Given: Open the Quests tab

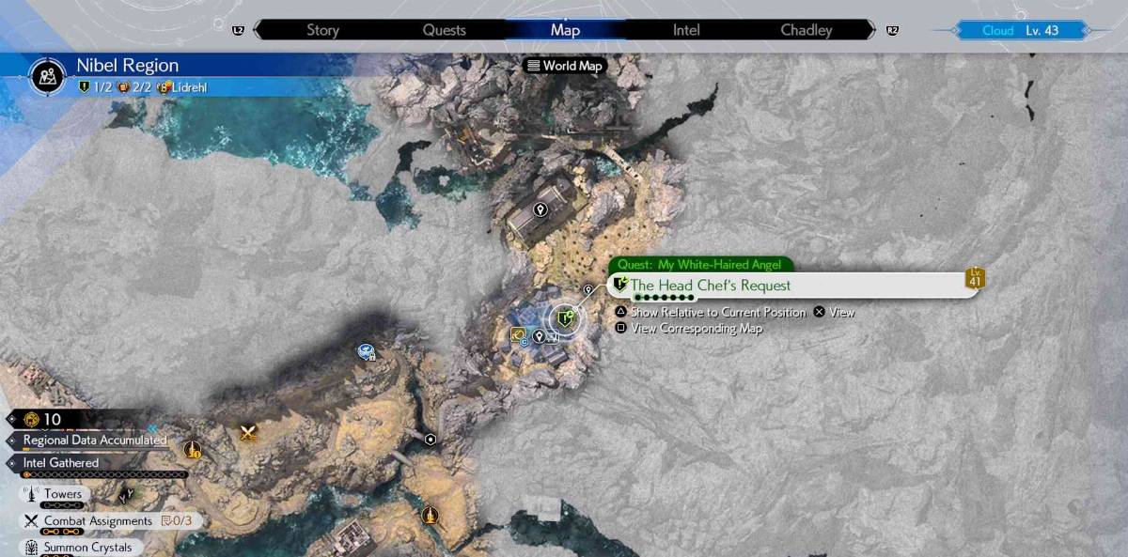Looking at the screenshot, I should click(444, 30).
